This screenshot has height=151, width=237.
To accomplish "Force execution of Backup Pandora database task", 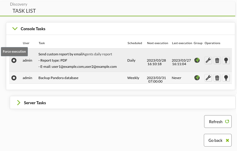I will (14, 78).
